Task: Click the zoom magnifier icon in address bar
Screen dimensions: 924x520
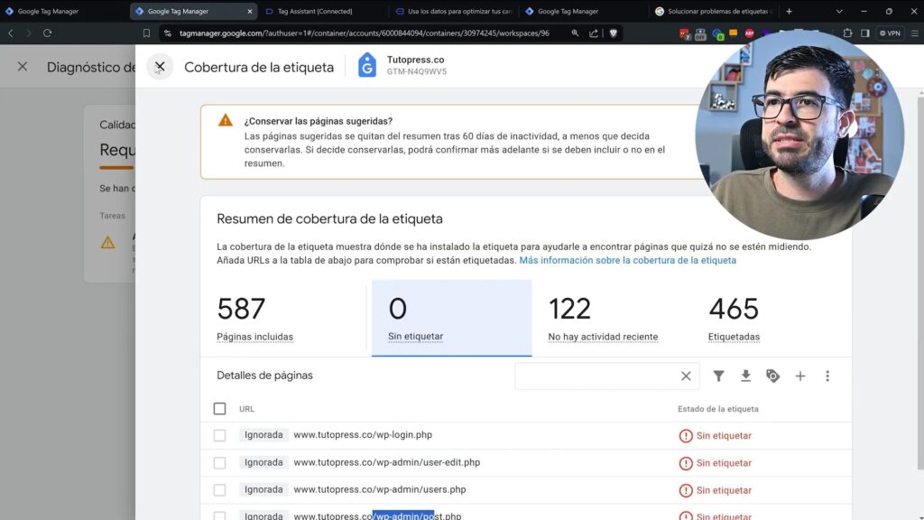Action: tap(575, 33)
